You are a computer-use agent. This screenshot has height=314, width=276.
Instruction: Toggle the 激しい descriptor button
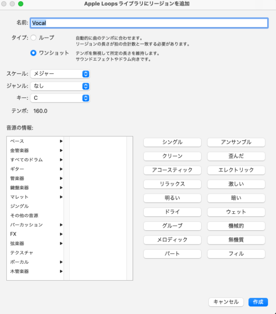click(x=236, y=184)
